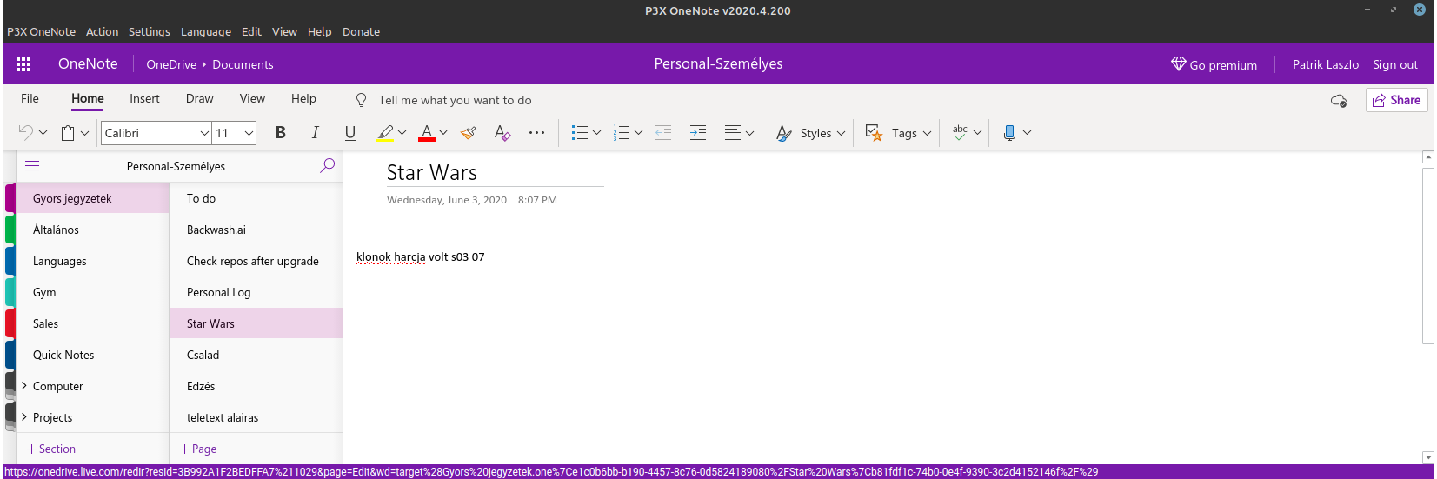The image size is (1437, 479).
Task: Open the More options ellipsis
Action: tap(536, 133)
